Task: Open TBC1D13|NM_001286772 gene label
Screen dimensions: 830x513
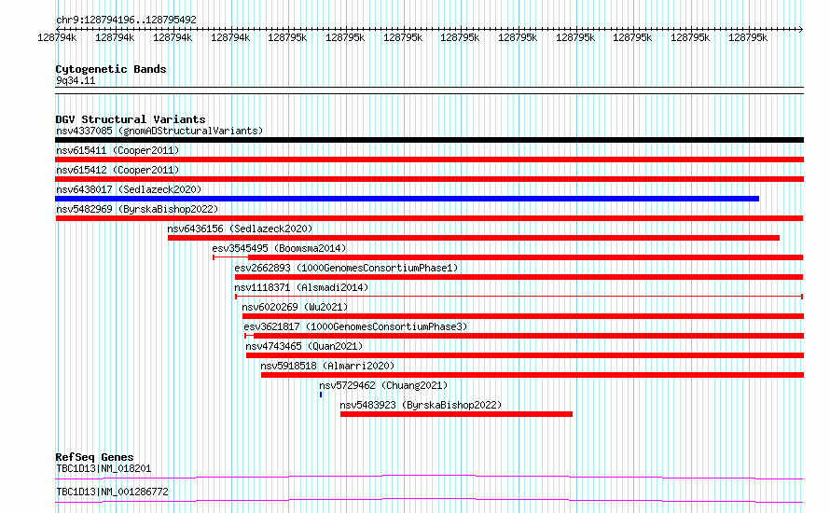Action: (112, 492)
